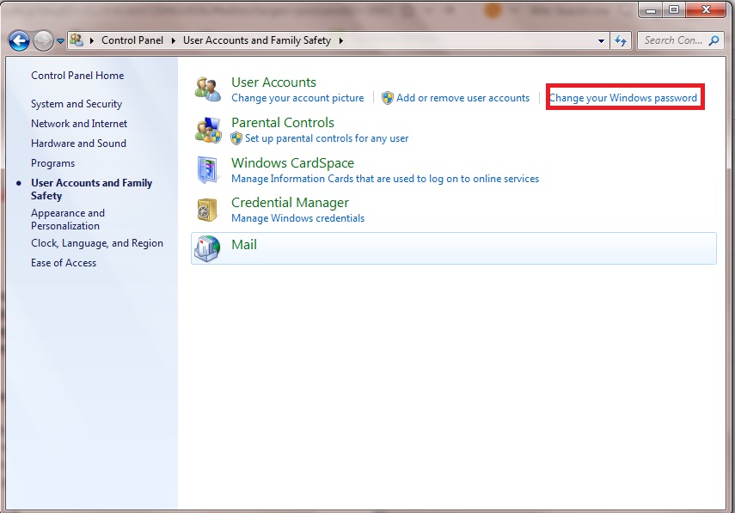Viewport: 735px width, 513px height.
Task: Open the Windows CardSpace heading
Action: pyautogui.click(x=293, y=163)
